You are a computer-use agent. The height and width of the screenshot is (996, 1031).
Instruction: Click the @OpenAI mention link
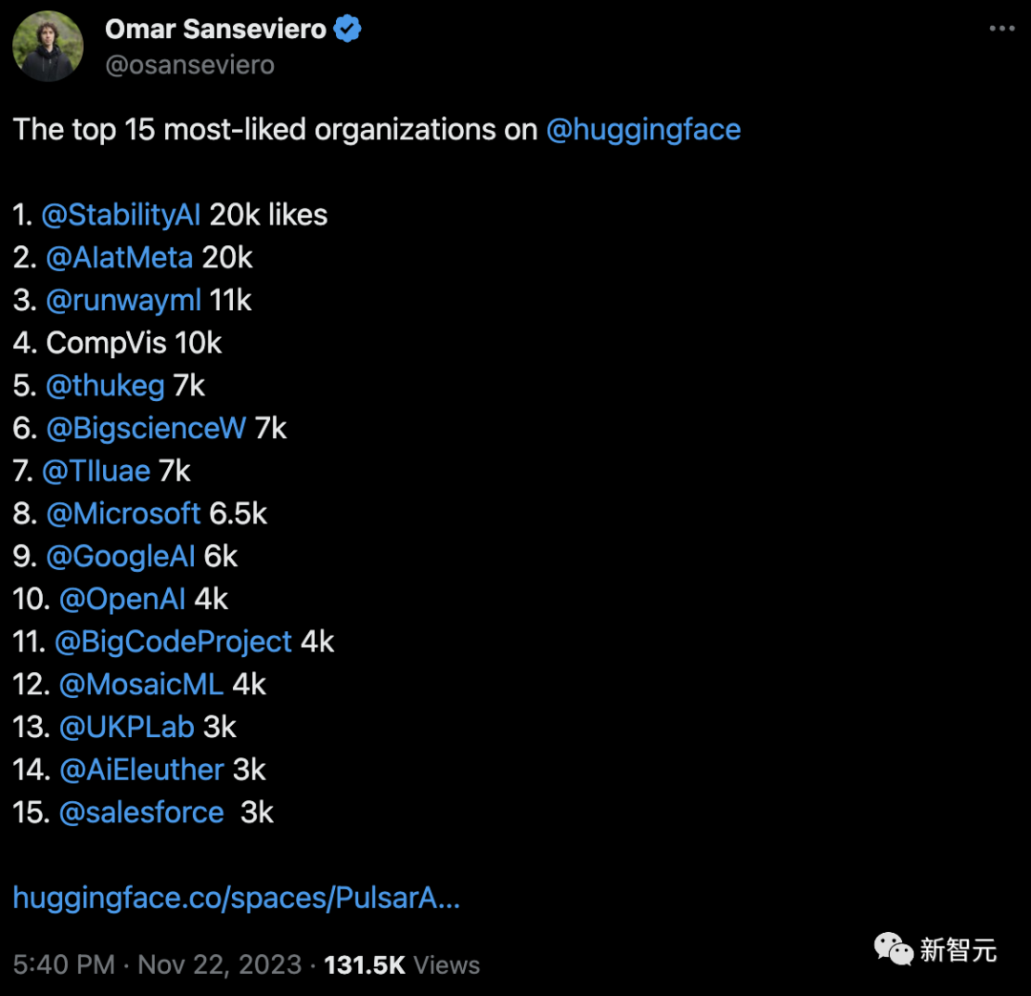click(122, 599)
